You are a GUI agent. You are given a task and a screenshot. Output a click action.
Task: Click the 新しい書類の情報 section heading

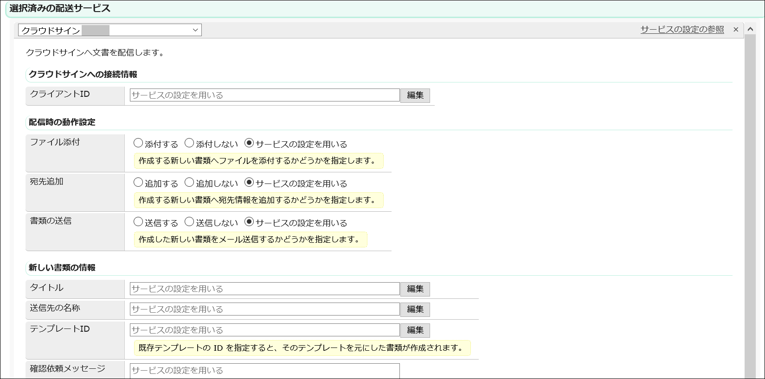click(62, 267)
